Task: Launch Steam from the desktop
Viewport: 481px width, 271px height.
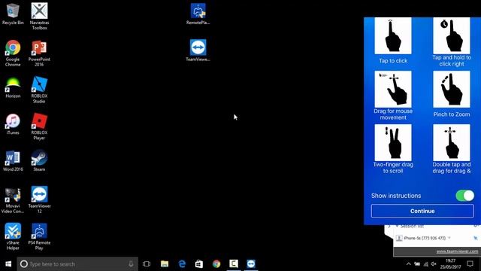Action: tap(39, 160)
